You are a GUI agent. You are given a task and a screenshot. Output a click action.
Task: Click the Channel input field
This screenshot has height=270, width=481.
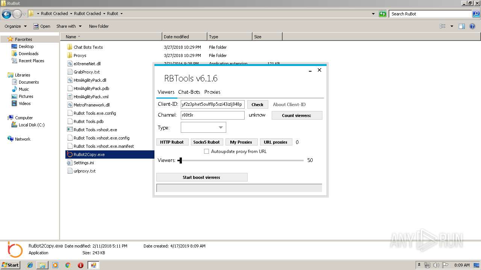(x=212, y=115)
